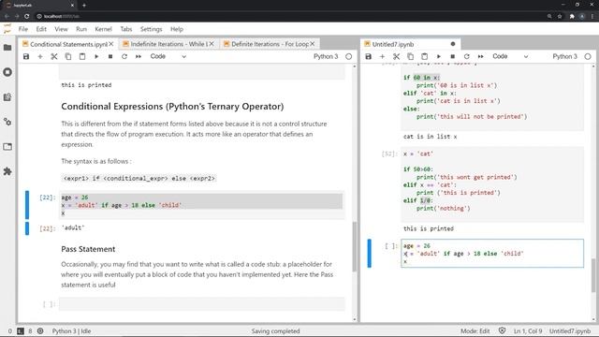Viewport: 599px width, 337px height.
Task: Click kernel status circle in left notebook
Action: point(349,56)
